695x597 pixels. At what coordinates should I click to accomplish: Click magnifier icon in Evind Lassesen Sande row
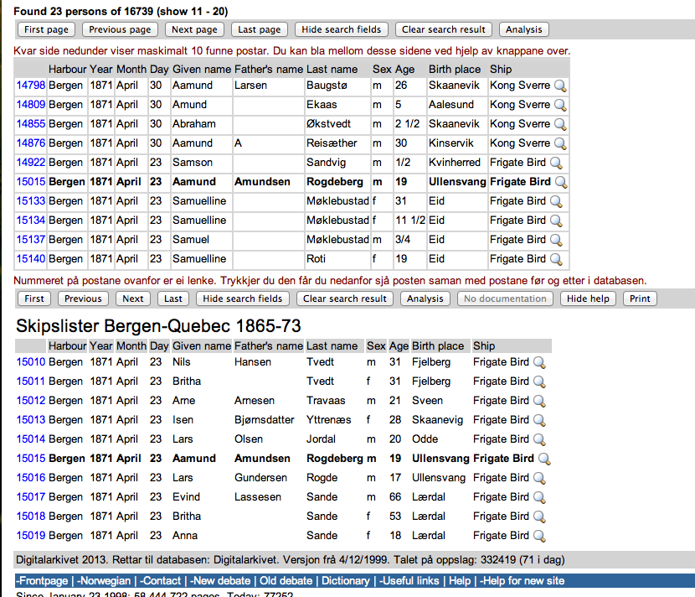point(540,497)
